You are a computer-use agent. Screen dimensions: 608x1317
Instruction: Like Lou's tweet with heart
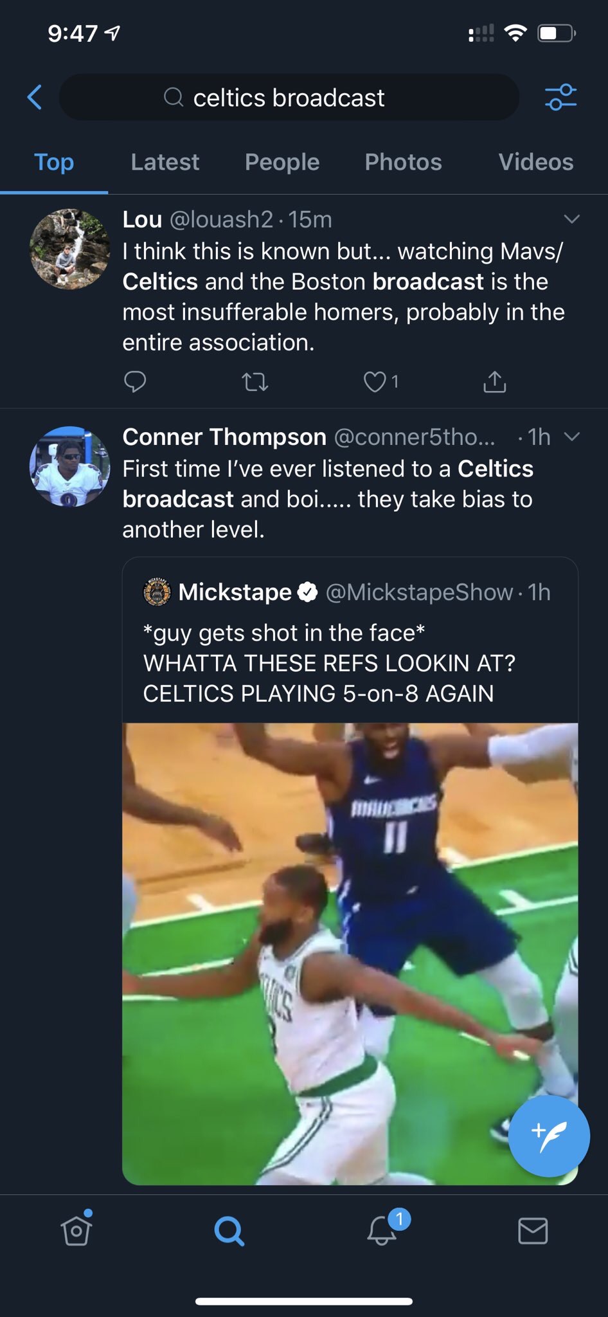point(375,383)
